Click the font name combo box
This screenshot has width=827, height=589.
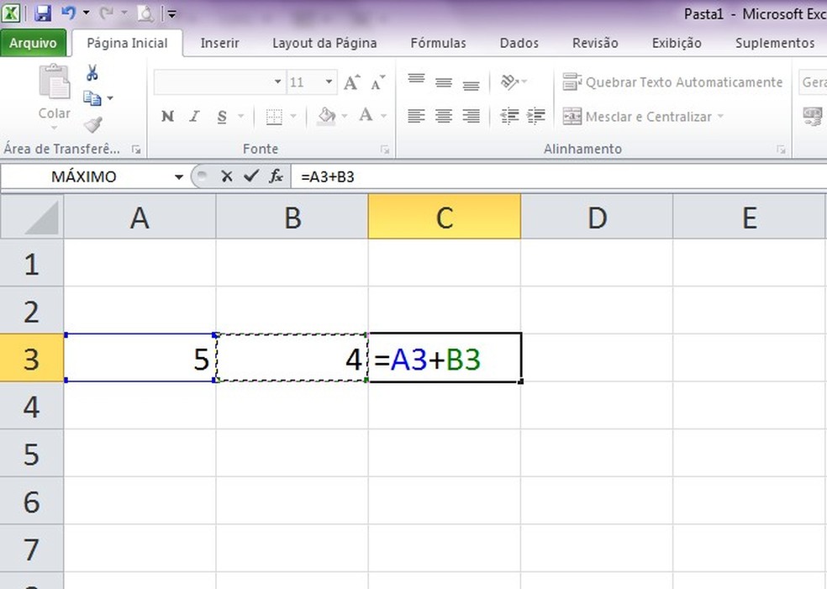click(219, 82)
